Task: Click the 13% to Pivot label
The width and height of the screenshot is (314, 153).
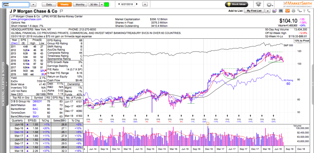Action: (302, 41)
